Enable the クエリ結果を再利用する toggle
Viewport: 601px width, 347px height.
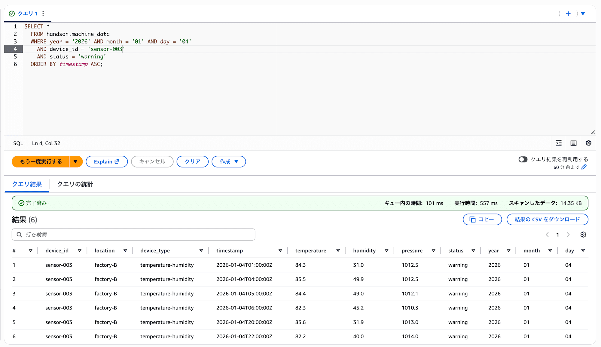coord(523,159)
